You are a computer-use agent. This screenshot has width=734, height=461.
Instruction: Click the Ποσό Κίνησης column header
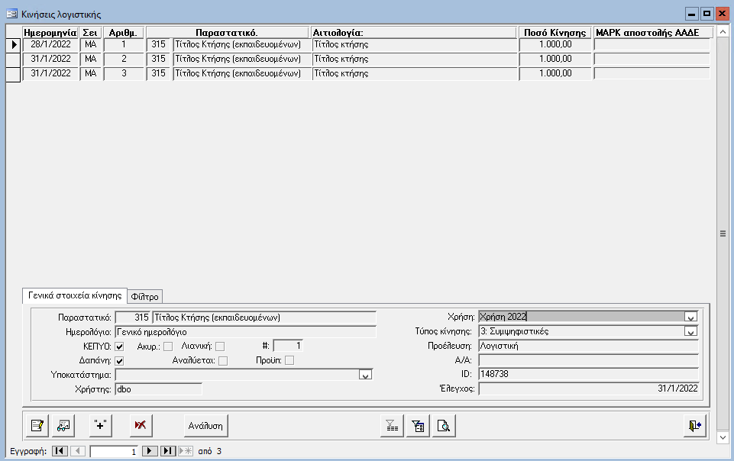coord(555,33)
